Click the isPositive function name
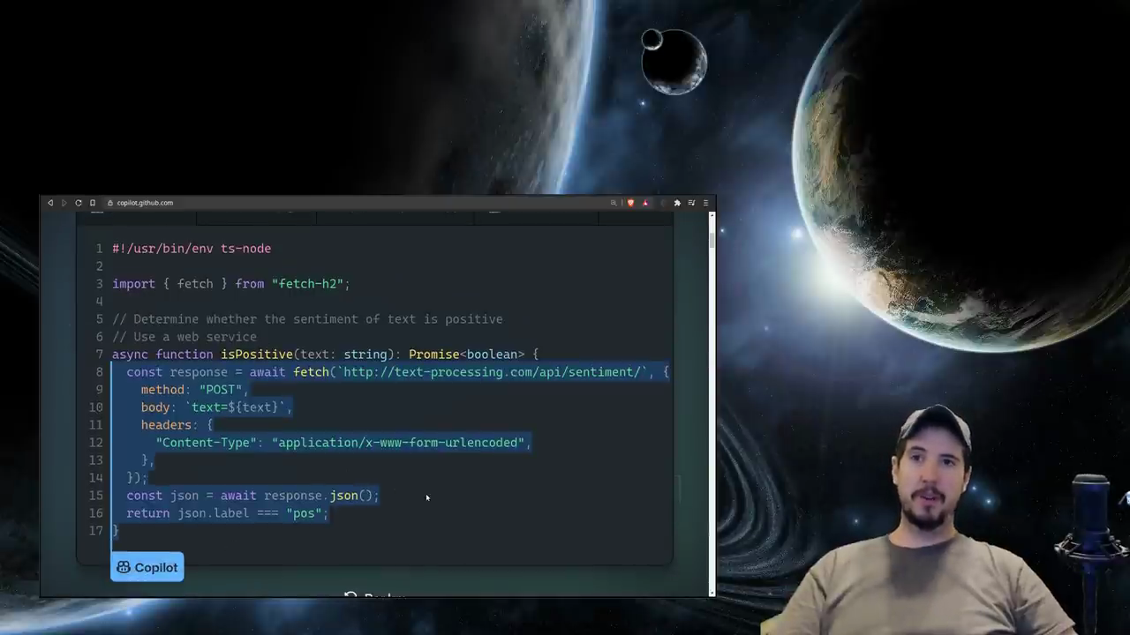The image size is (1130, 635). (x=257, y=355)
